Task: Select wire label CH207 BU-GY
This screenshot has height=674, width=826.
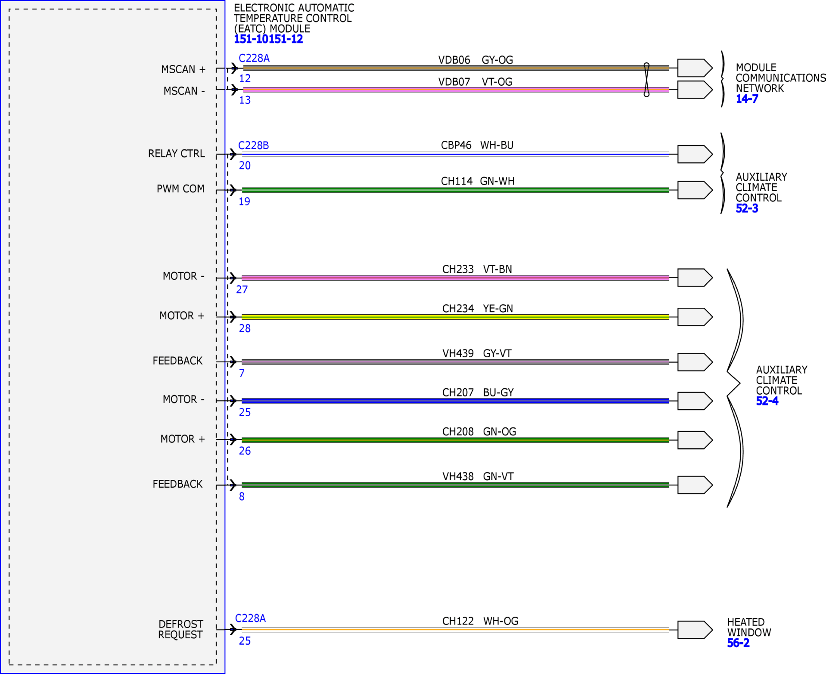Action: [x=478, y=393]
